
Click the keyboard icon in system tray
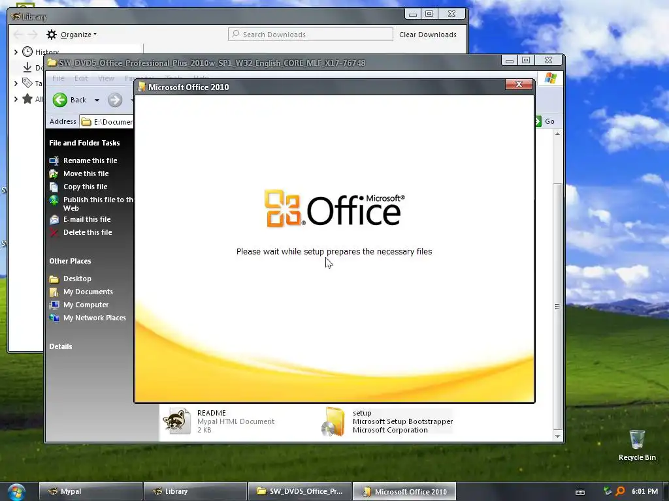pos(580,492)
